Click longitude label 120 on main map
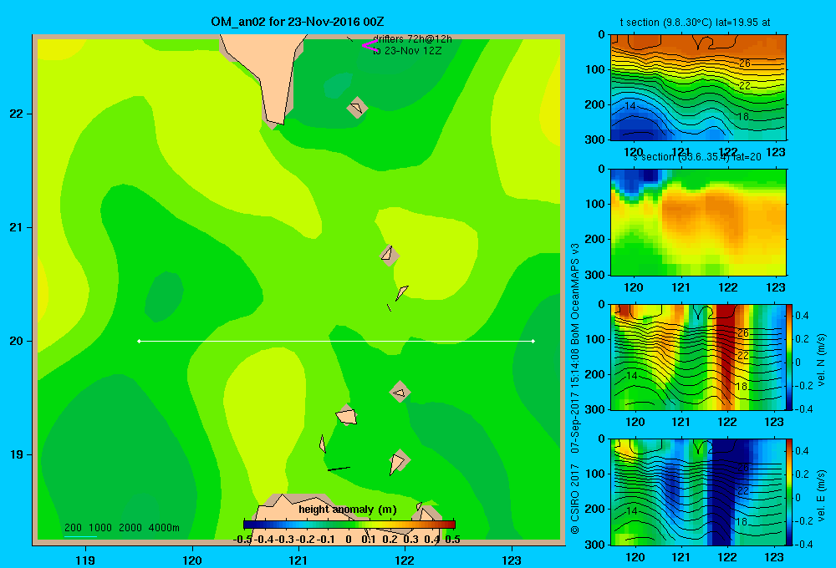Image resolution: width=836 pixels, height=568 pixels. point(192,560)
